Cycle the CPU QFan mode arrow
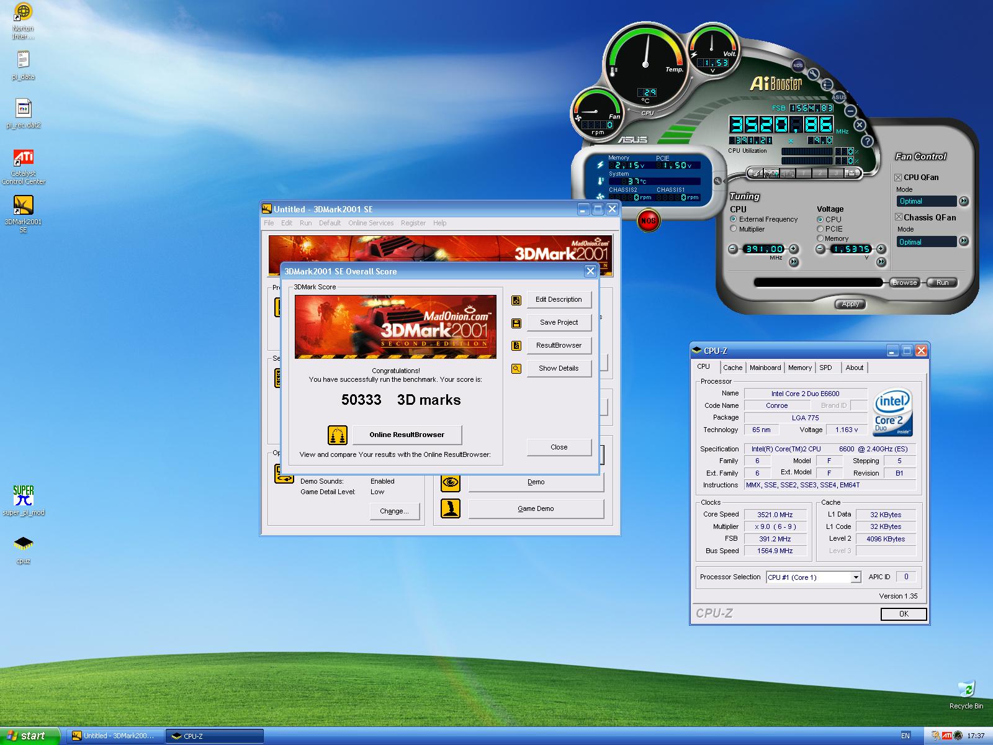The width and height of the screenshot is (993, 745). (964, 201)
